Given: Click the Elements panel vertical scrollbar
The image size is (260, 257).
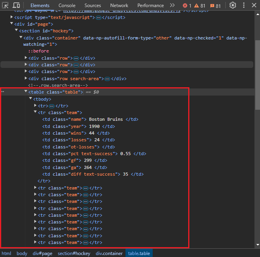Looking at the screenshot, I should [257, 75].
